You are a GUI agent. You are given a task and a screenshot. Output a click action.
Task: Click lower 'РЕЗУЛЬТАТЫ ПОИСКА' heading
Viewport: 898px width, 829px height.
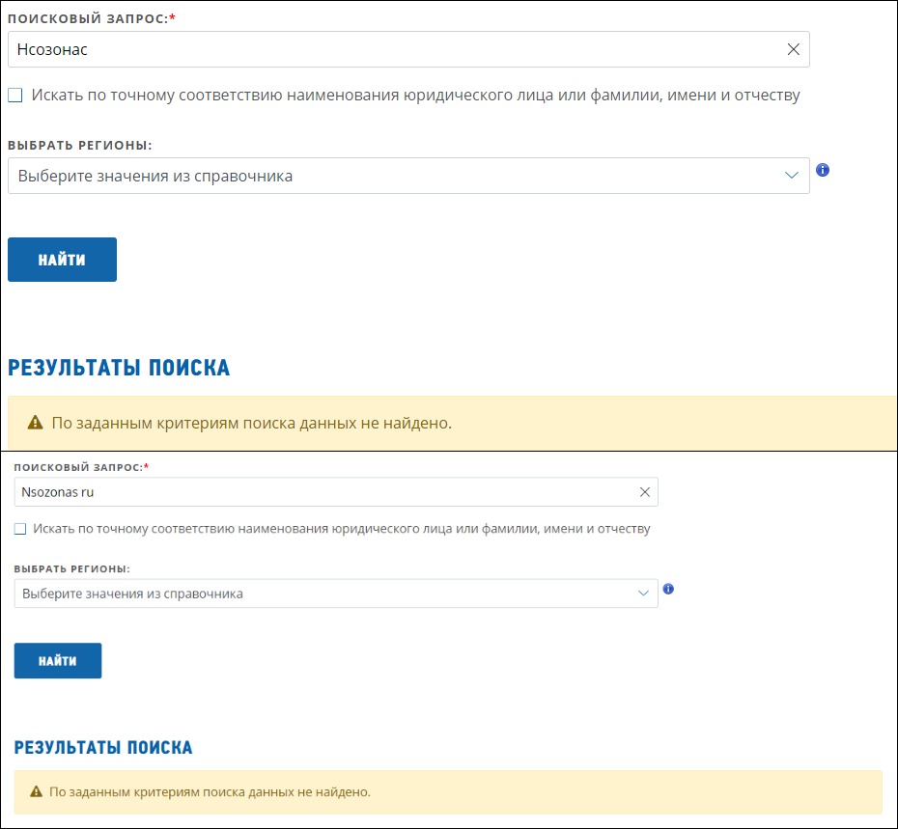click(x=103, y=747)
